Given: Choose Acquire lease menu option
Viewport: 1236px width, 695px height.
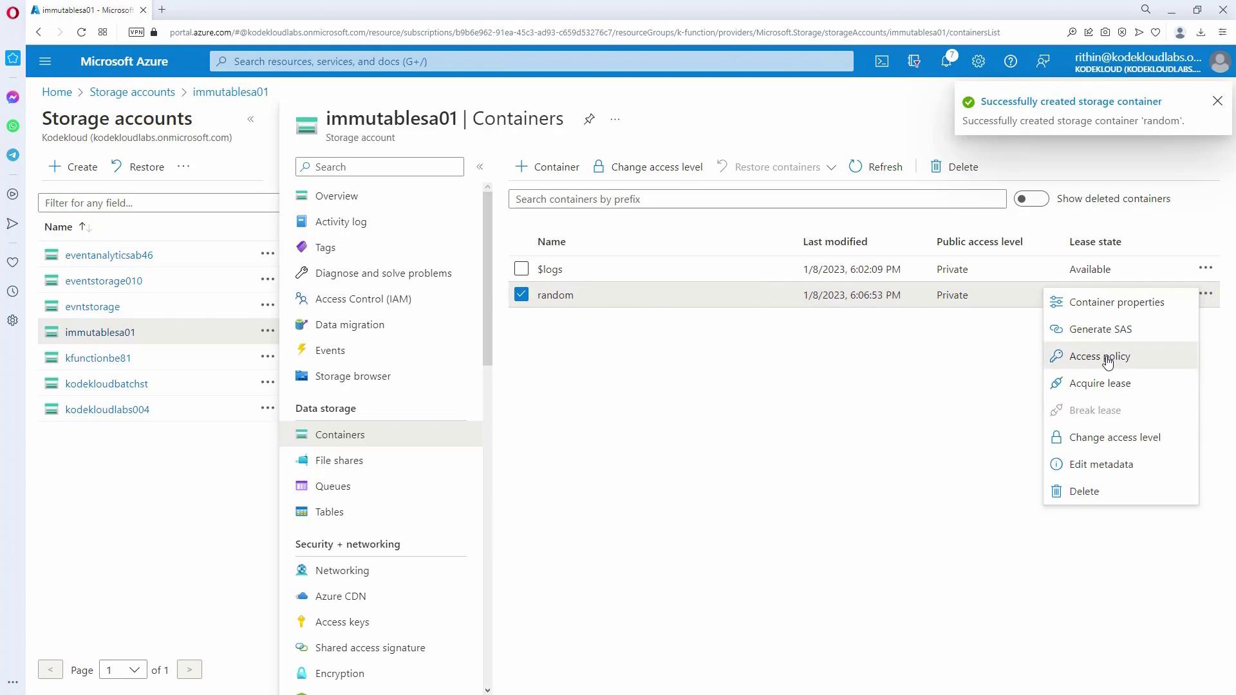Looking at the screenshot, I should (1100, 383).
